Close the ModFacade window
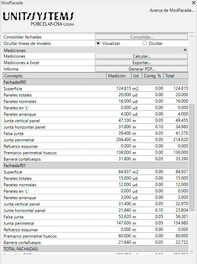197x264 pixels. click(194, 3)
